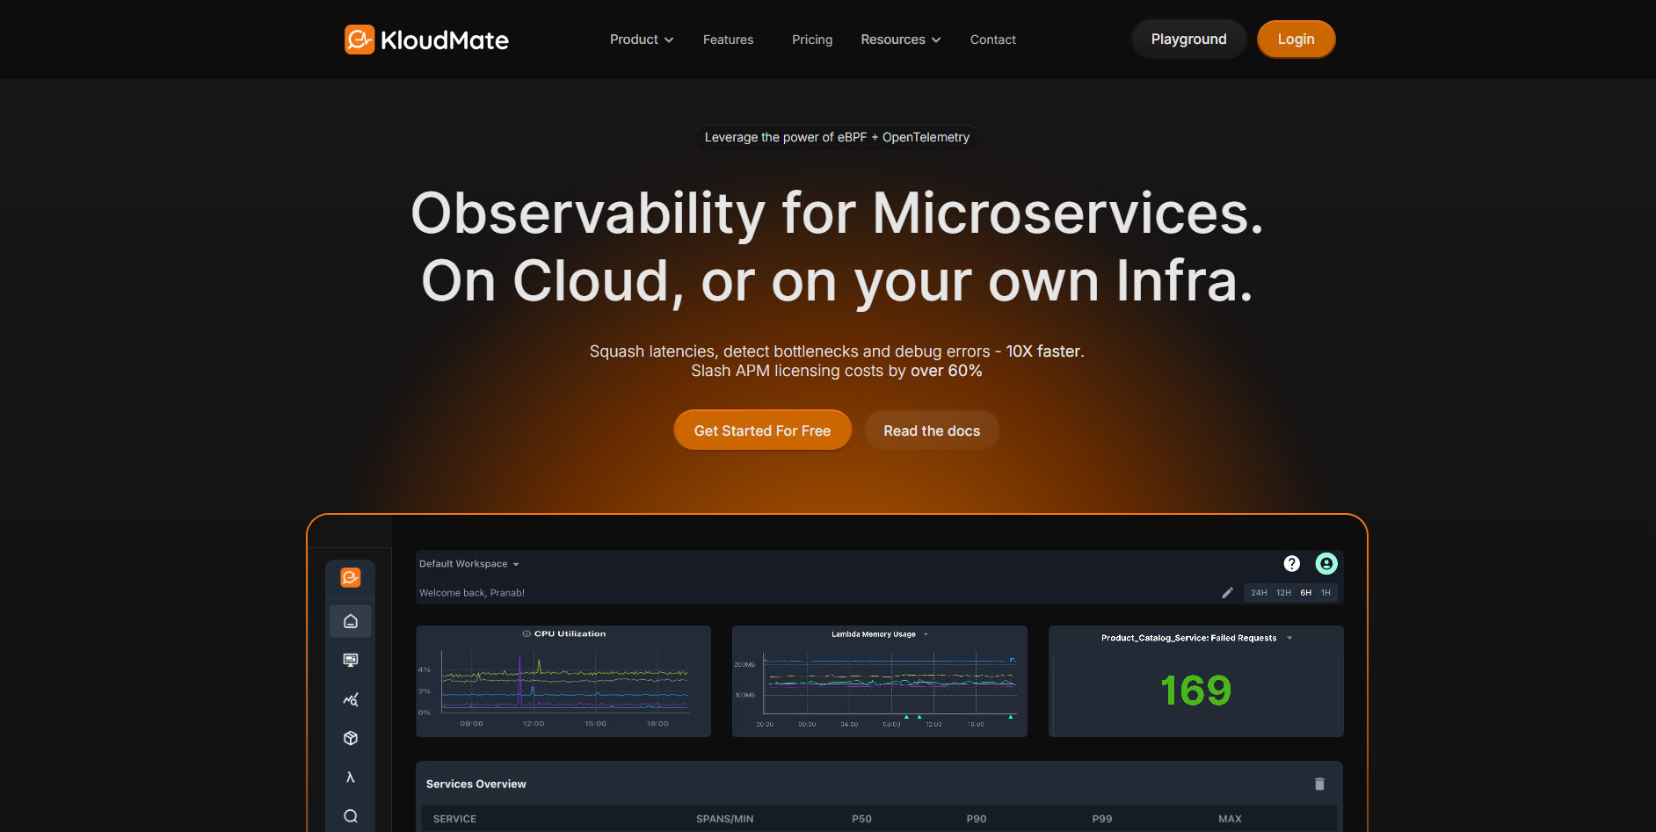Open the metrics explorer chart icon
The image size is (1656, 832).
pyautogui.click(x=351, y=699)
